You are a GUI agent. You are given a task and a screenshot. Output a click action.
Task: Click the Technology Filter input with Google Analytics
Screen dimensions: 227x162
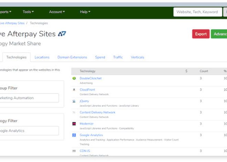click(29, 131)
